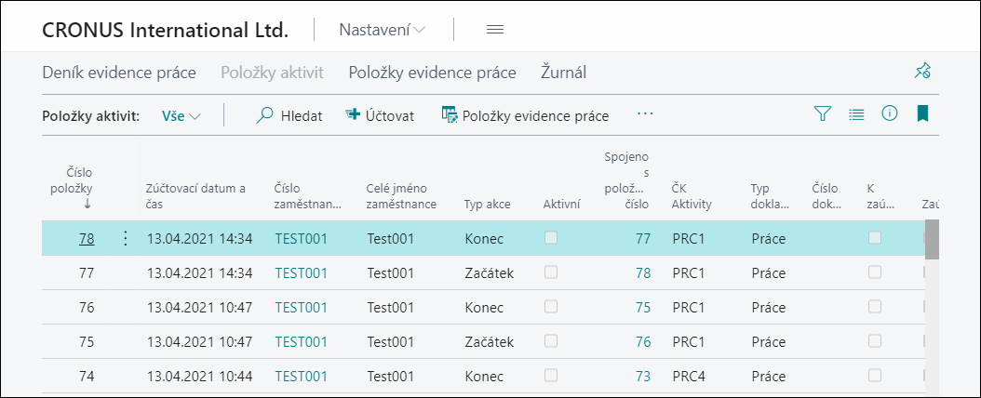Switch list view layout icon
This screenshot has height=398, width=981.
click(856, 114)
